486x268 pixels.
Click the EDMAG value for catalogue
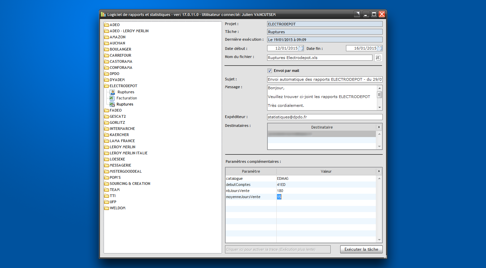[283, 178]
